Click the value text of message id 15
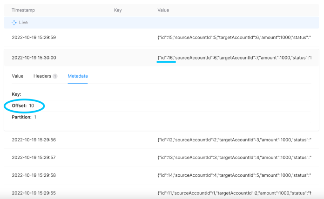This screenshot has height=199, width=324. point(234,37)
